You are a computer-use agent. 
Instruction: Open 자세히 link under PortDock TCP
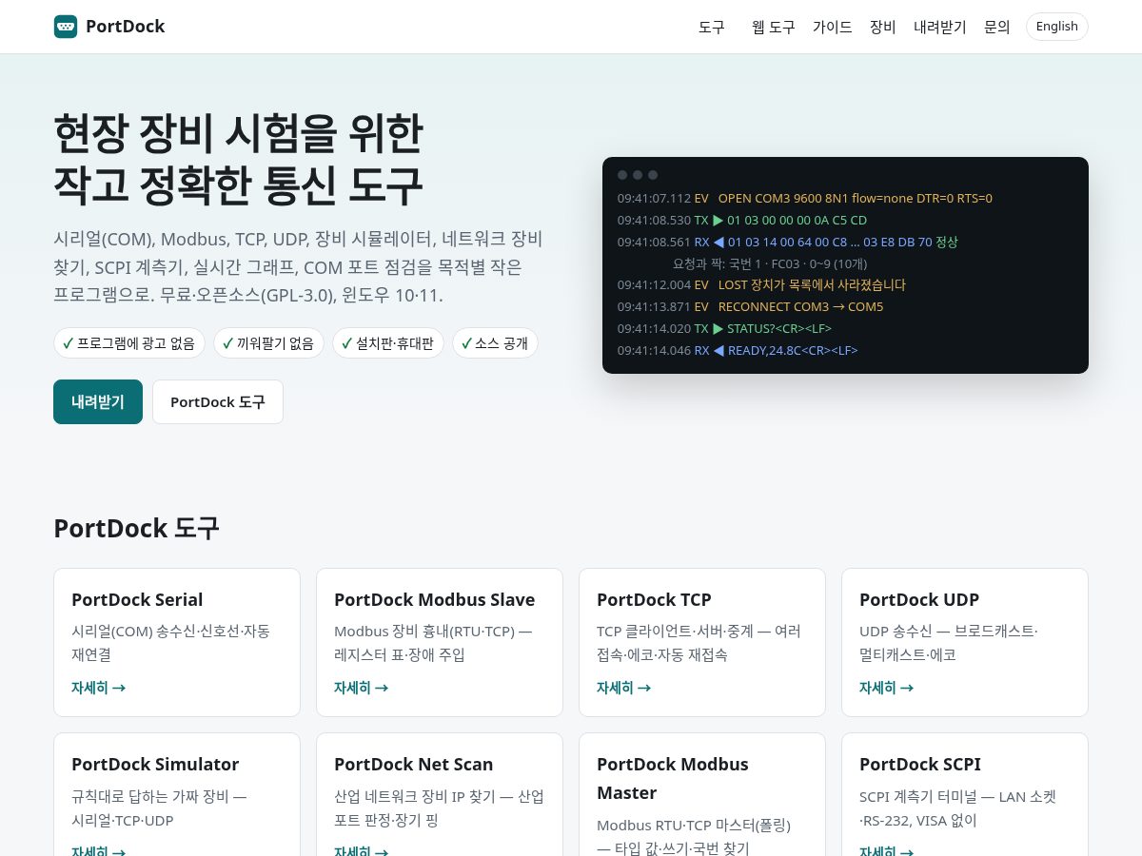[623, 688]
